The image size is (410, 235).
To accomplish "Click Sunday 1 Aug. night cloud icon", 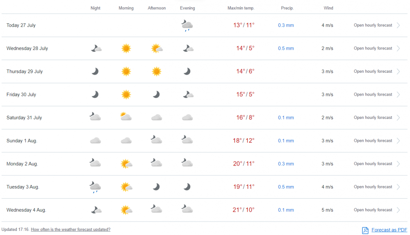I will point(95,141).
